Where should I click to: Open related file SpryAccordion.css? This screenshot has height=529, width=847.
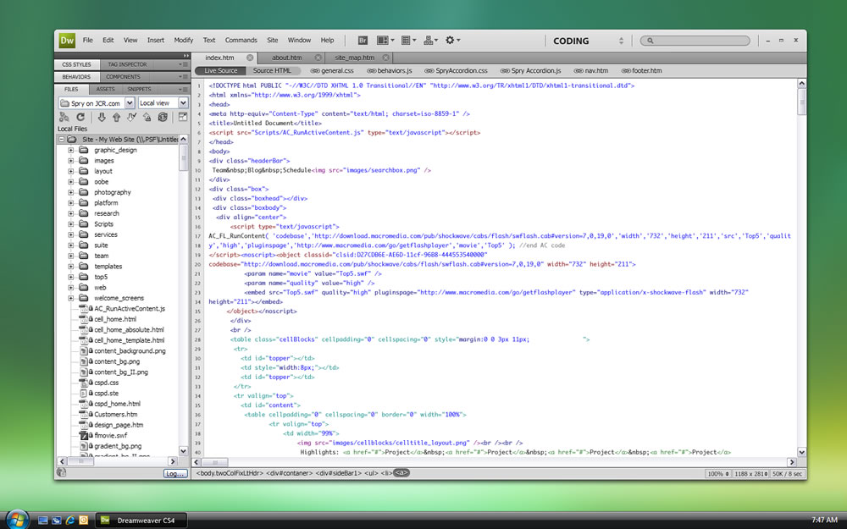(456, 71)
